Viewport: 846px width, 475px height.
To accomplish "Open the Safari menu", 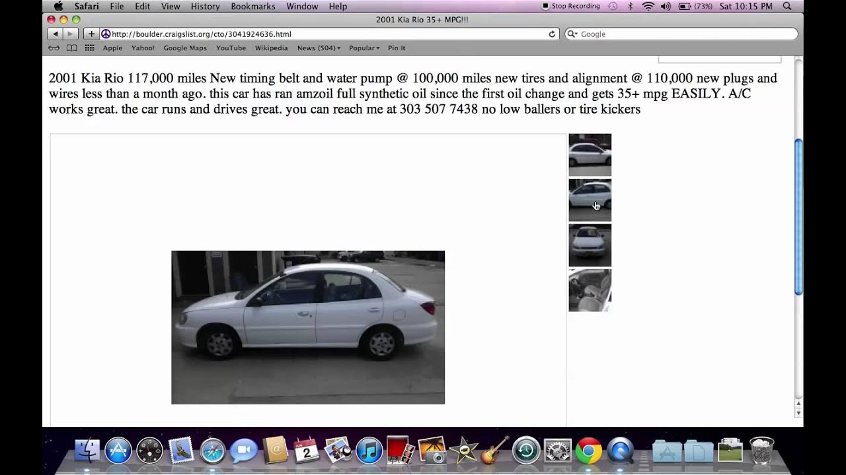I will [87, 6].
